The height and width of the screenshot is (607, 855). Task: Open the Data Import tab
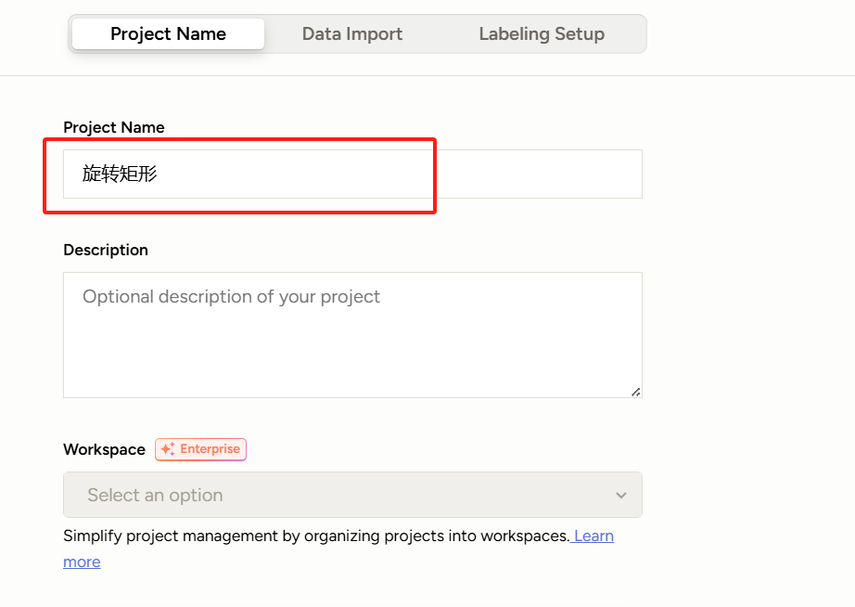click(x=352, y=34)
